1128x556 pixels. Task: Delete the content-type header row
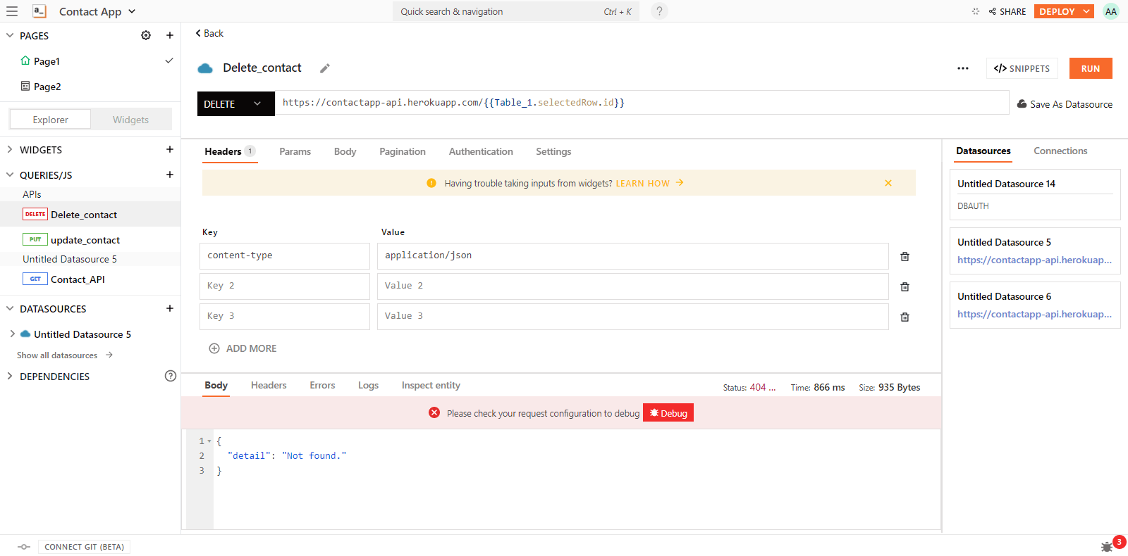(x=905, y=257)
